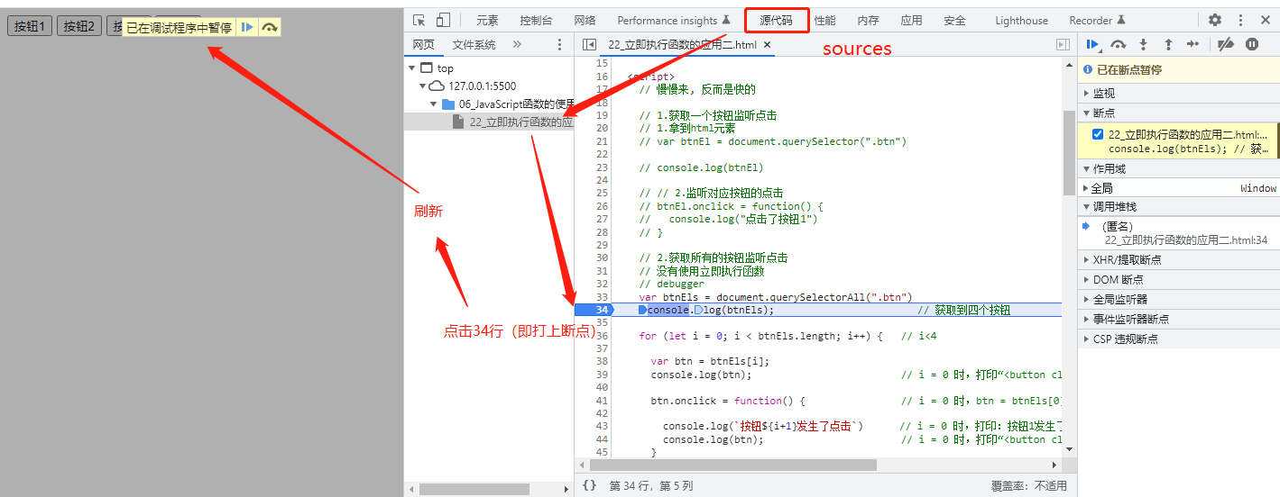Click the Step icon in debugger
The image size is (1280, 497).
1193,44
